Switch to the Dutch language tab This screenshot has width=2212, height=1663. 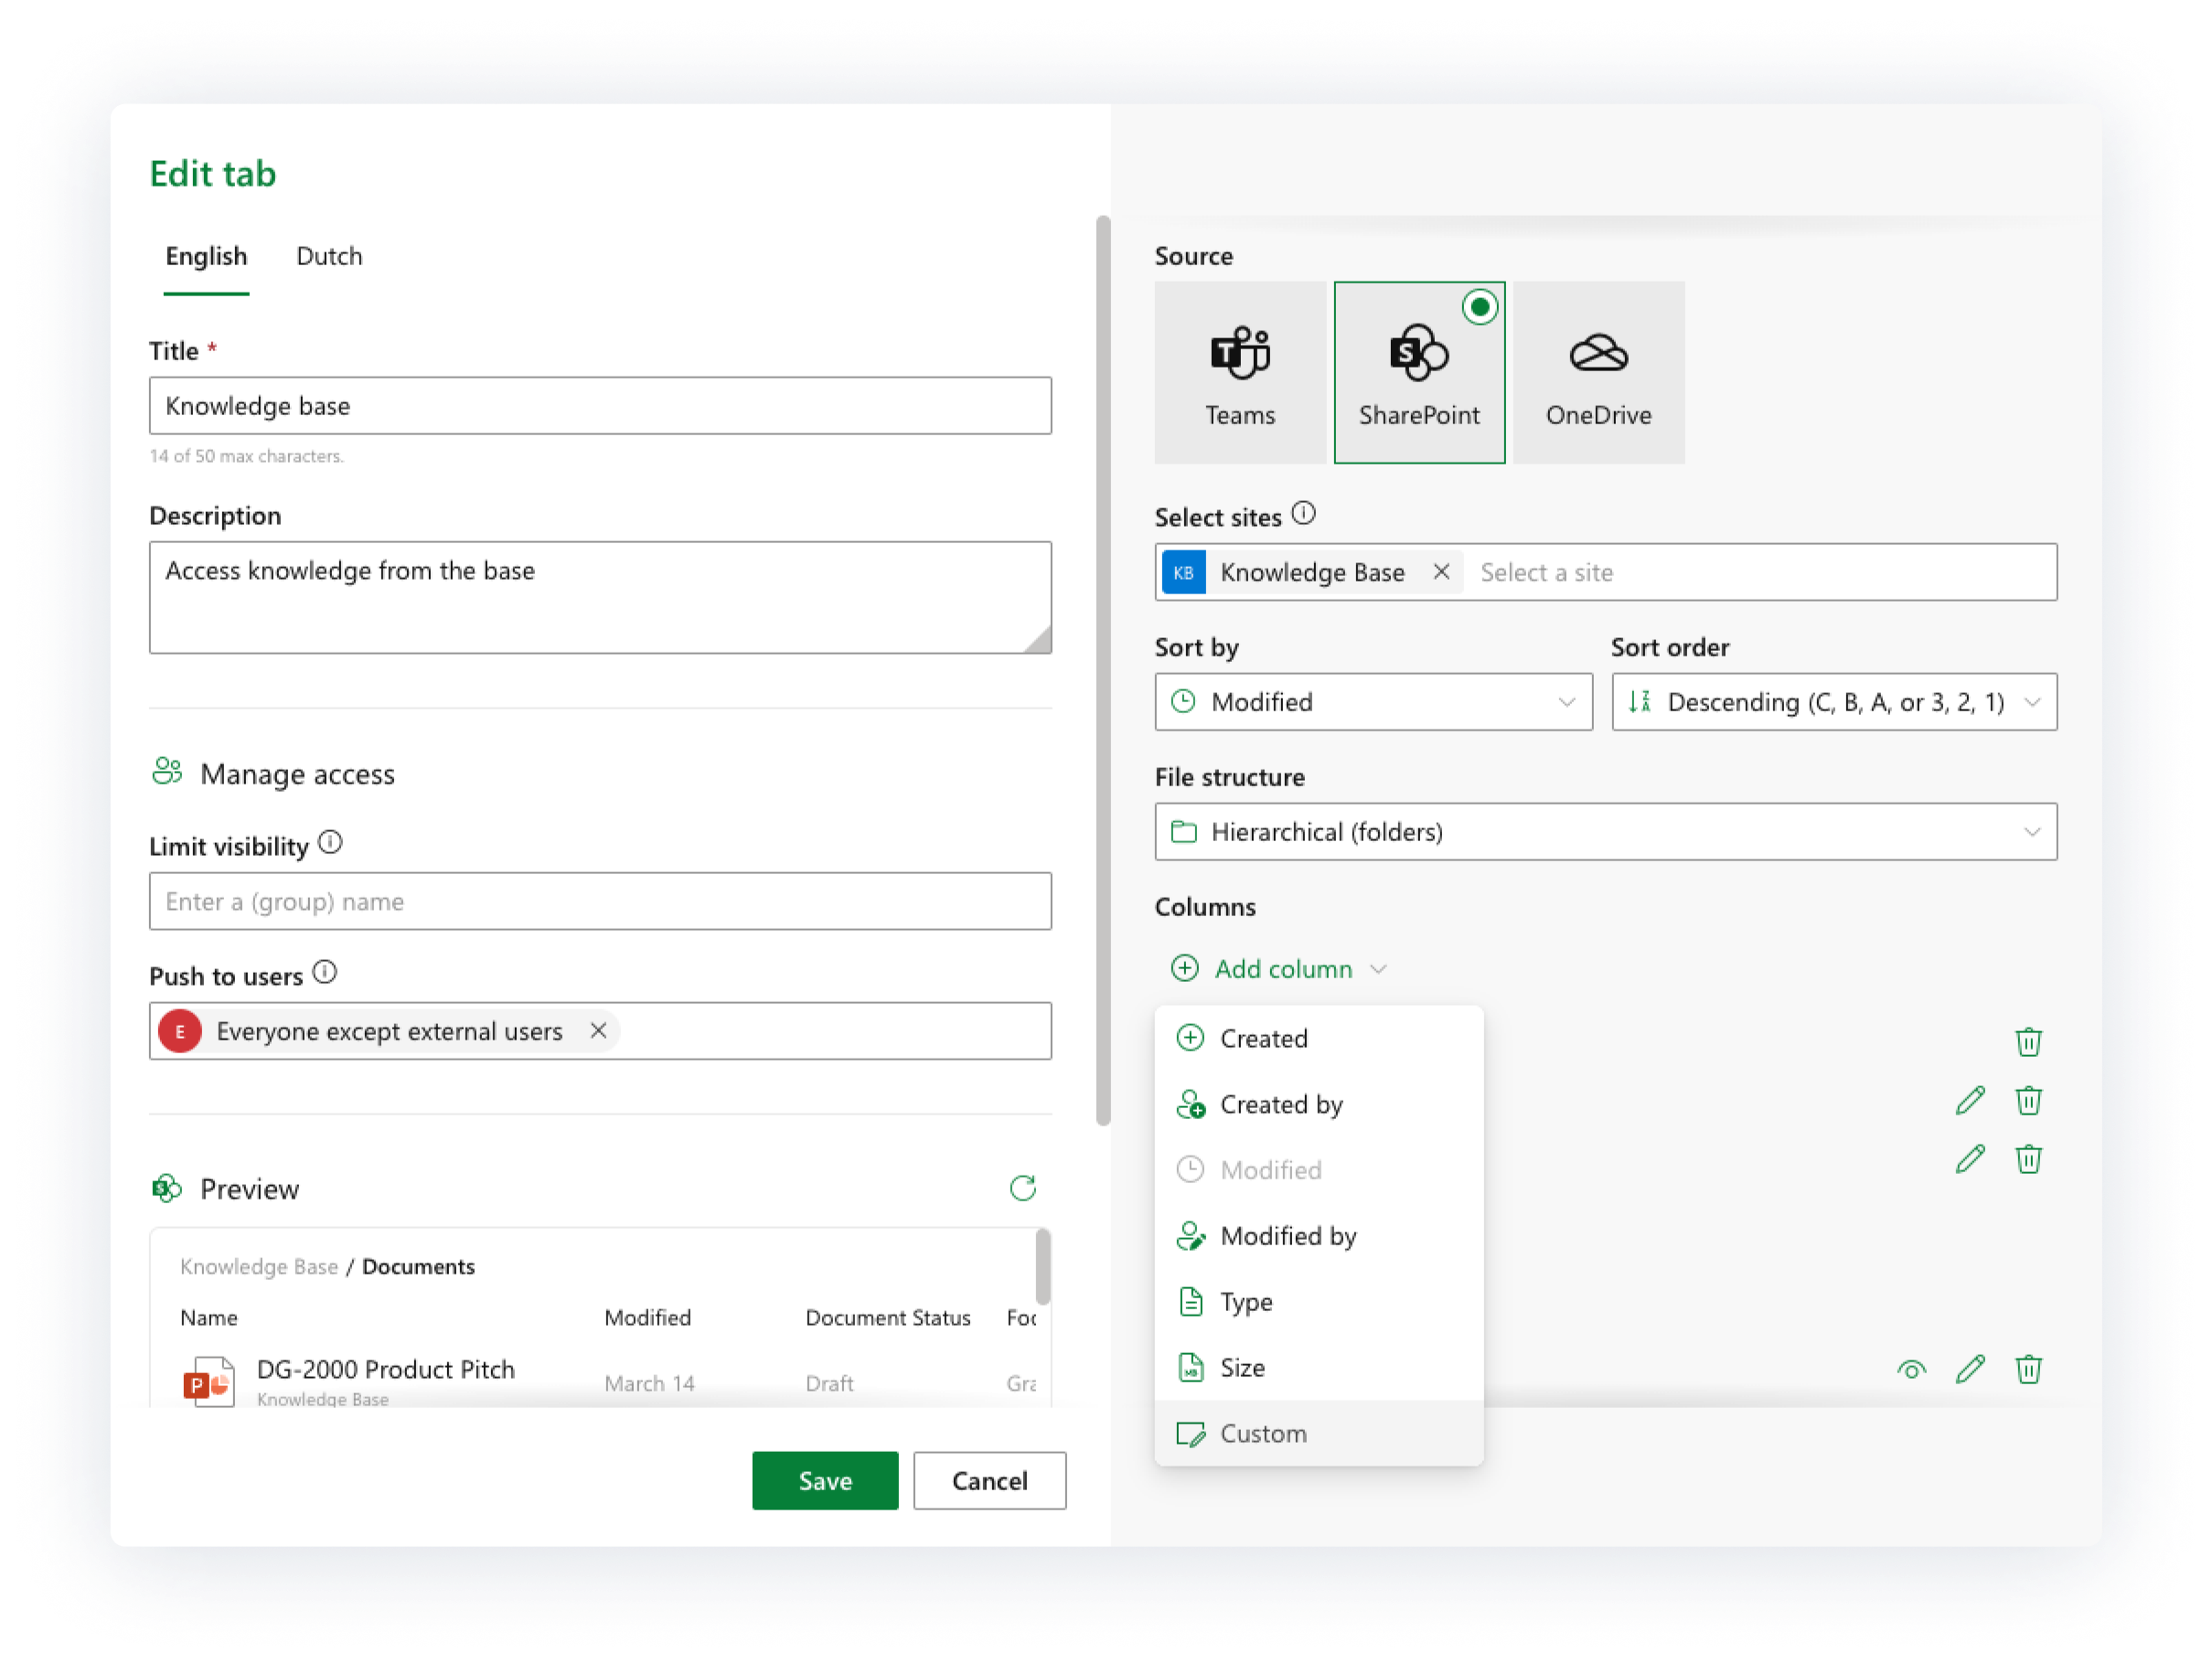click(329, 256)
